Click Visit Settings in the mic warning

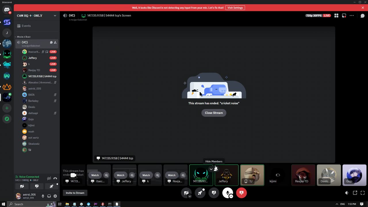[x=235, y=8]
